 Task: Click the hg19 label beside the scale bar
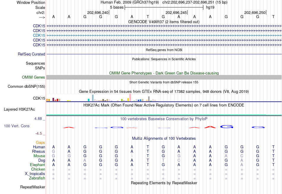click(210, 7)
